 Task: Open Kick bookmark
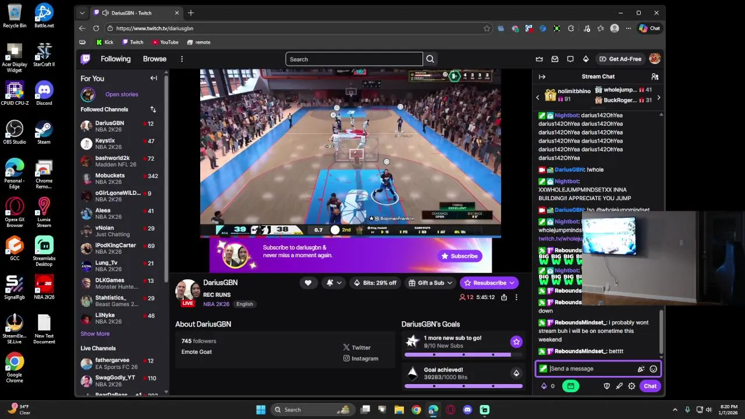(105, 42)
